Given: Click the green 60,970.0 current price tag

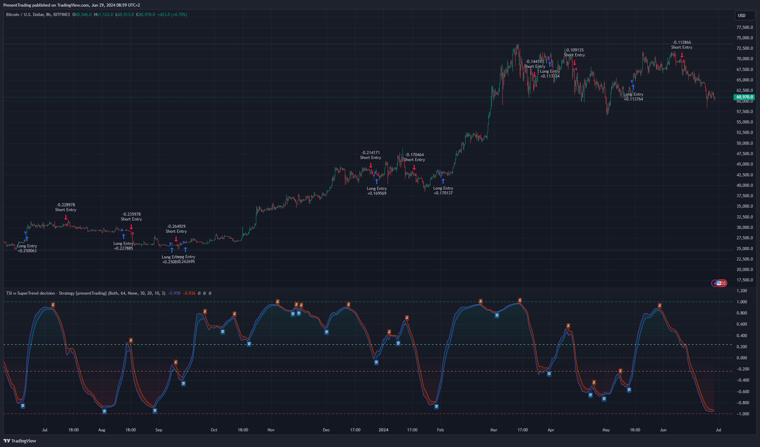Looking at the screenshot, I should click(745, 97).
